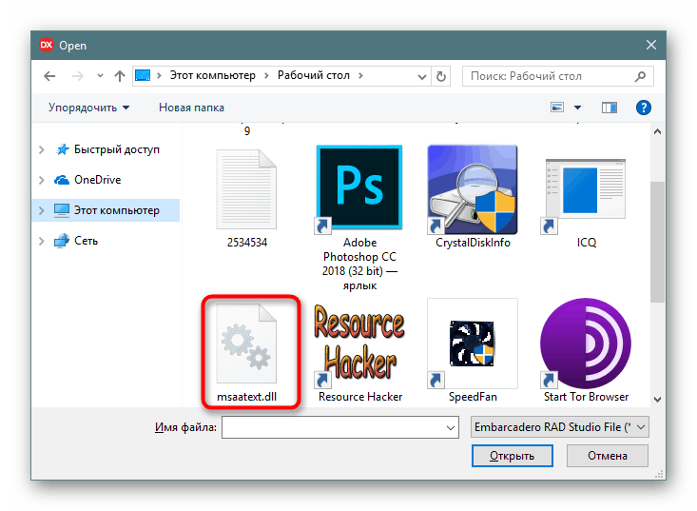The height and width of the screenshot is (511, 697).
Task: Open address bar history dropdown
Action: click(422, 76)
